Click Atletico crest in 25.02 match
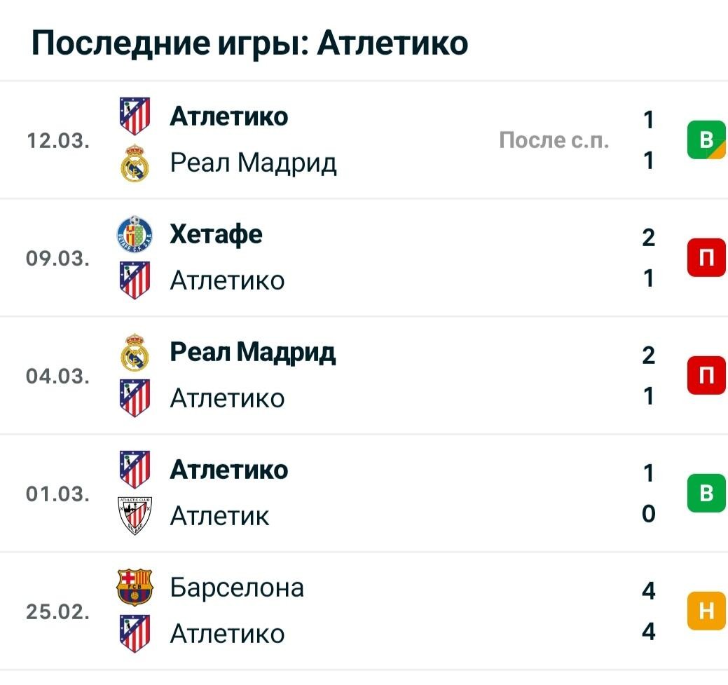The width and height of the screenshot is (728, 685). click(x=135, y=633)
